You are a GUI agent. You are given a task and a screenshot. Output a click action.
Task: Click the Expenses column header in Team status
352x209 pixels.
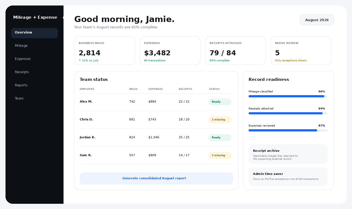[x=156, y=89]
